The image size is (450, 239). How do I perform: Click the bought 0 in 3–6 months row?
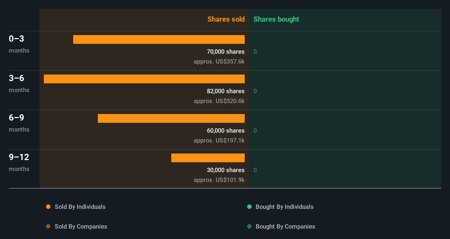pyautogui.click(x=255, y=91)
